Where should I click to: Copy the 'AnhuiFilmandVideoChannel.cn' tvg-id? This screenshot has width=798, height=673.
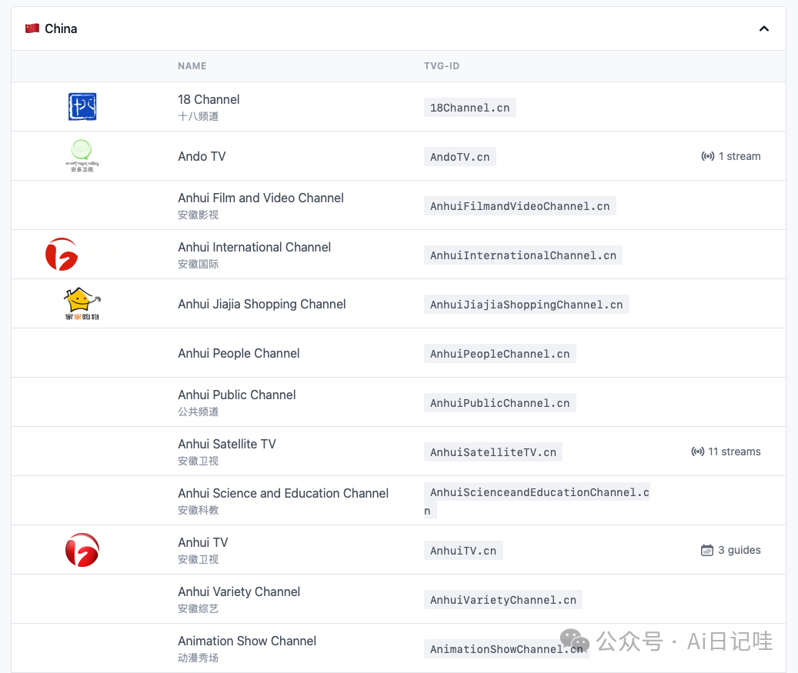click(519, 206)
